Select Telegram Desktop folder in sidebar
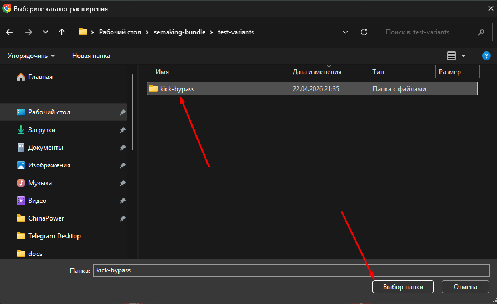This screenshot has width=497, height=304. click(54, 236)
